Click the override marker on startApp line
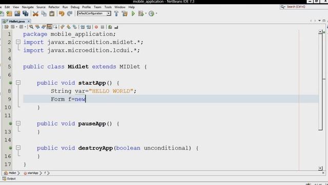Screen dimensions: 328x185 pos(10,83)
